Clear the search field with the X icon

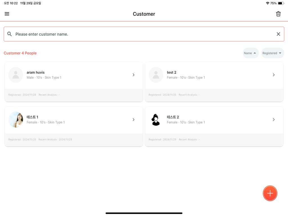[278, 34]
